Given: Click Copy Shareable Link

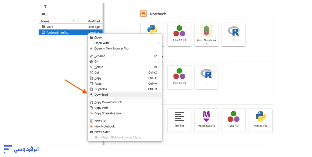Looking at the screenshot, I should pyautogui.click(x=108, y=113).
